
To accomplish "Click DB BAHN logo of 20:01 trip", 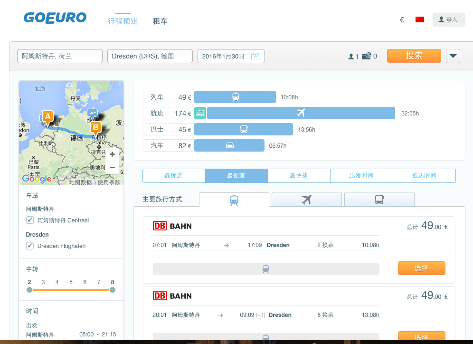I will click(x=172, y=296).
